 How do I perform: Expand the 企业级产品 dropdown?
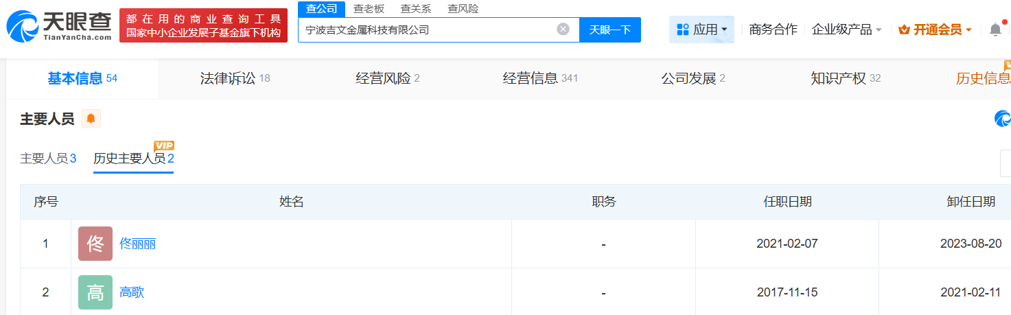pos(846,30)
